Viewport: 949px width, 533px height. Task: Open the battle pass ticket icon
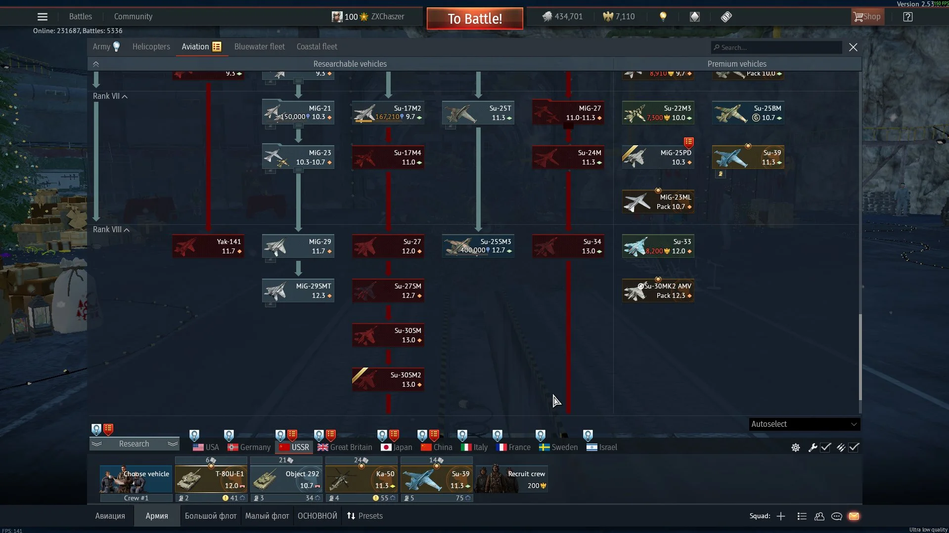pos(726,17)
